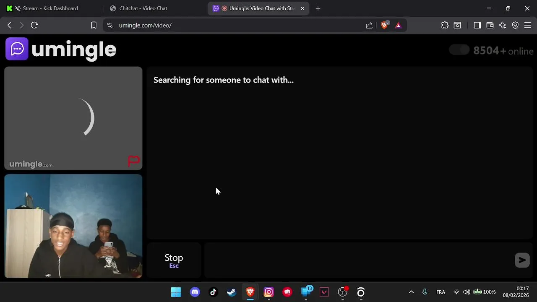This screenshot has width=537, height=302.
Task: Click the muted audio icon on Kick tab
Action: coord(18,8)
